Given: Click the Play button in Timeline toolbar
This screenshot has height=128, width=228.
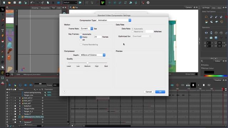Looking at the screenshot, I should pyautogui.click(x=10, y=85).
